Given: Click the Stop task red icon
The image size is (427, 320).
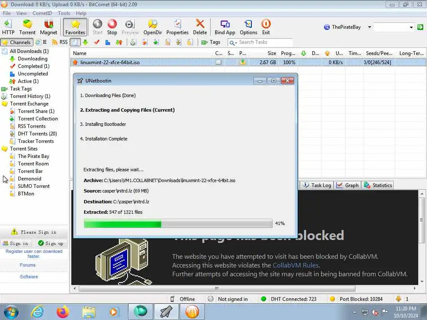Looking at the screenshot, I should coord(112,27).
